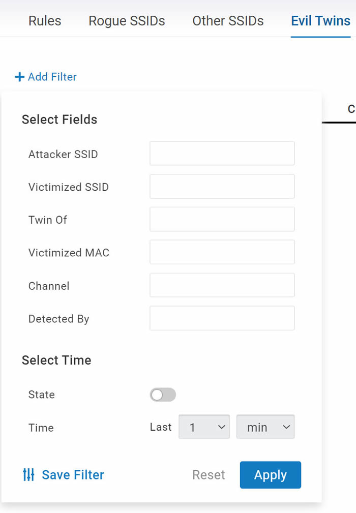This screenshot has height=513, width=356.
Task: Focus the Attacker SSID input field
Action: click(x=222, y=154)
